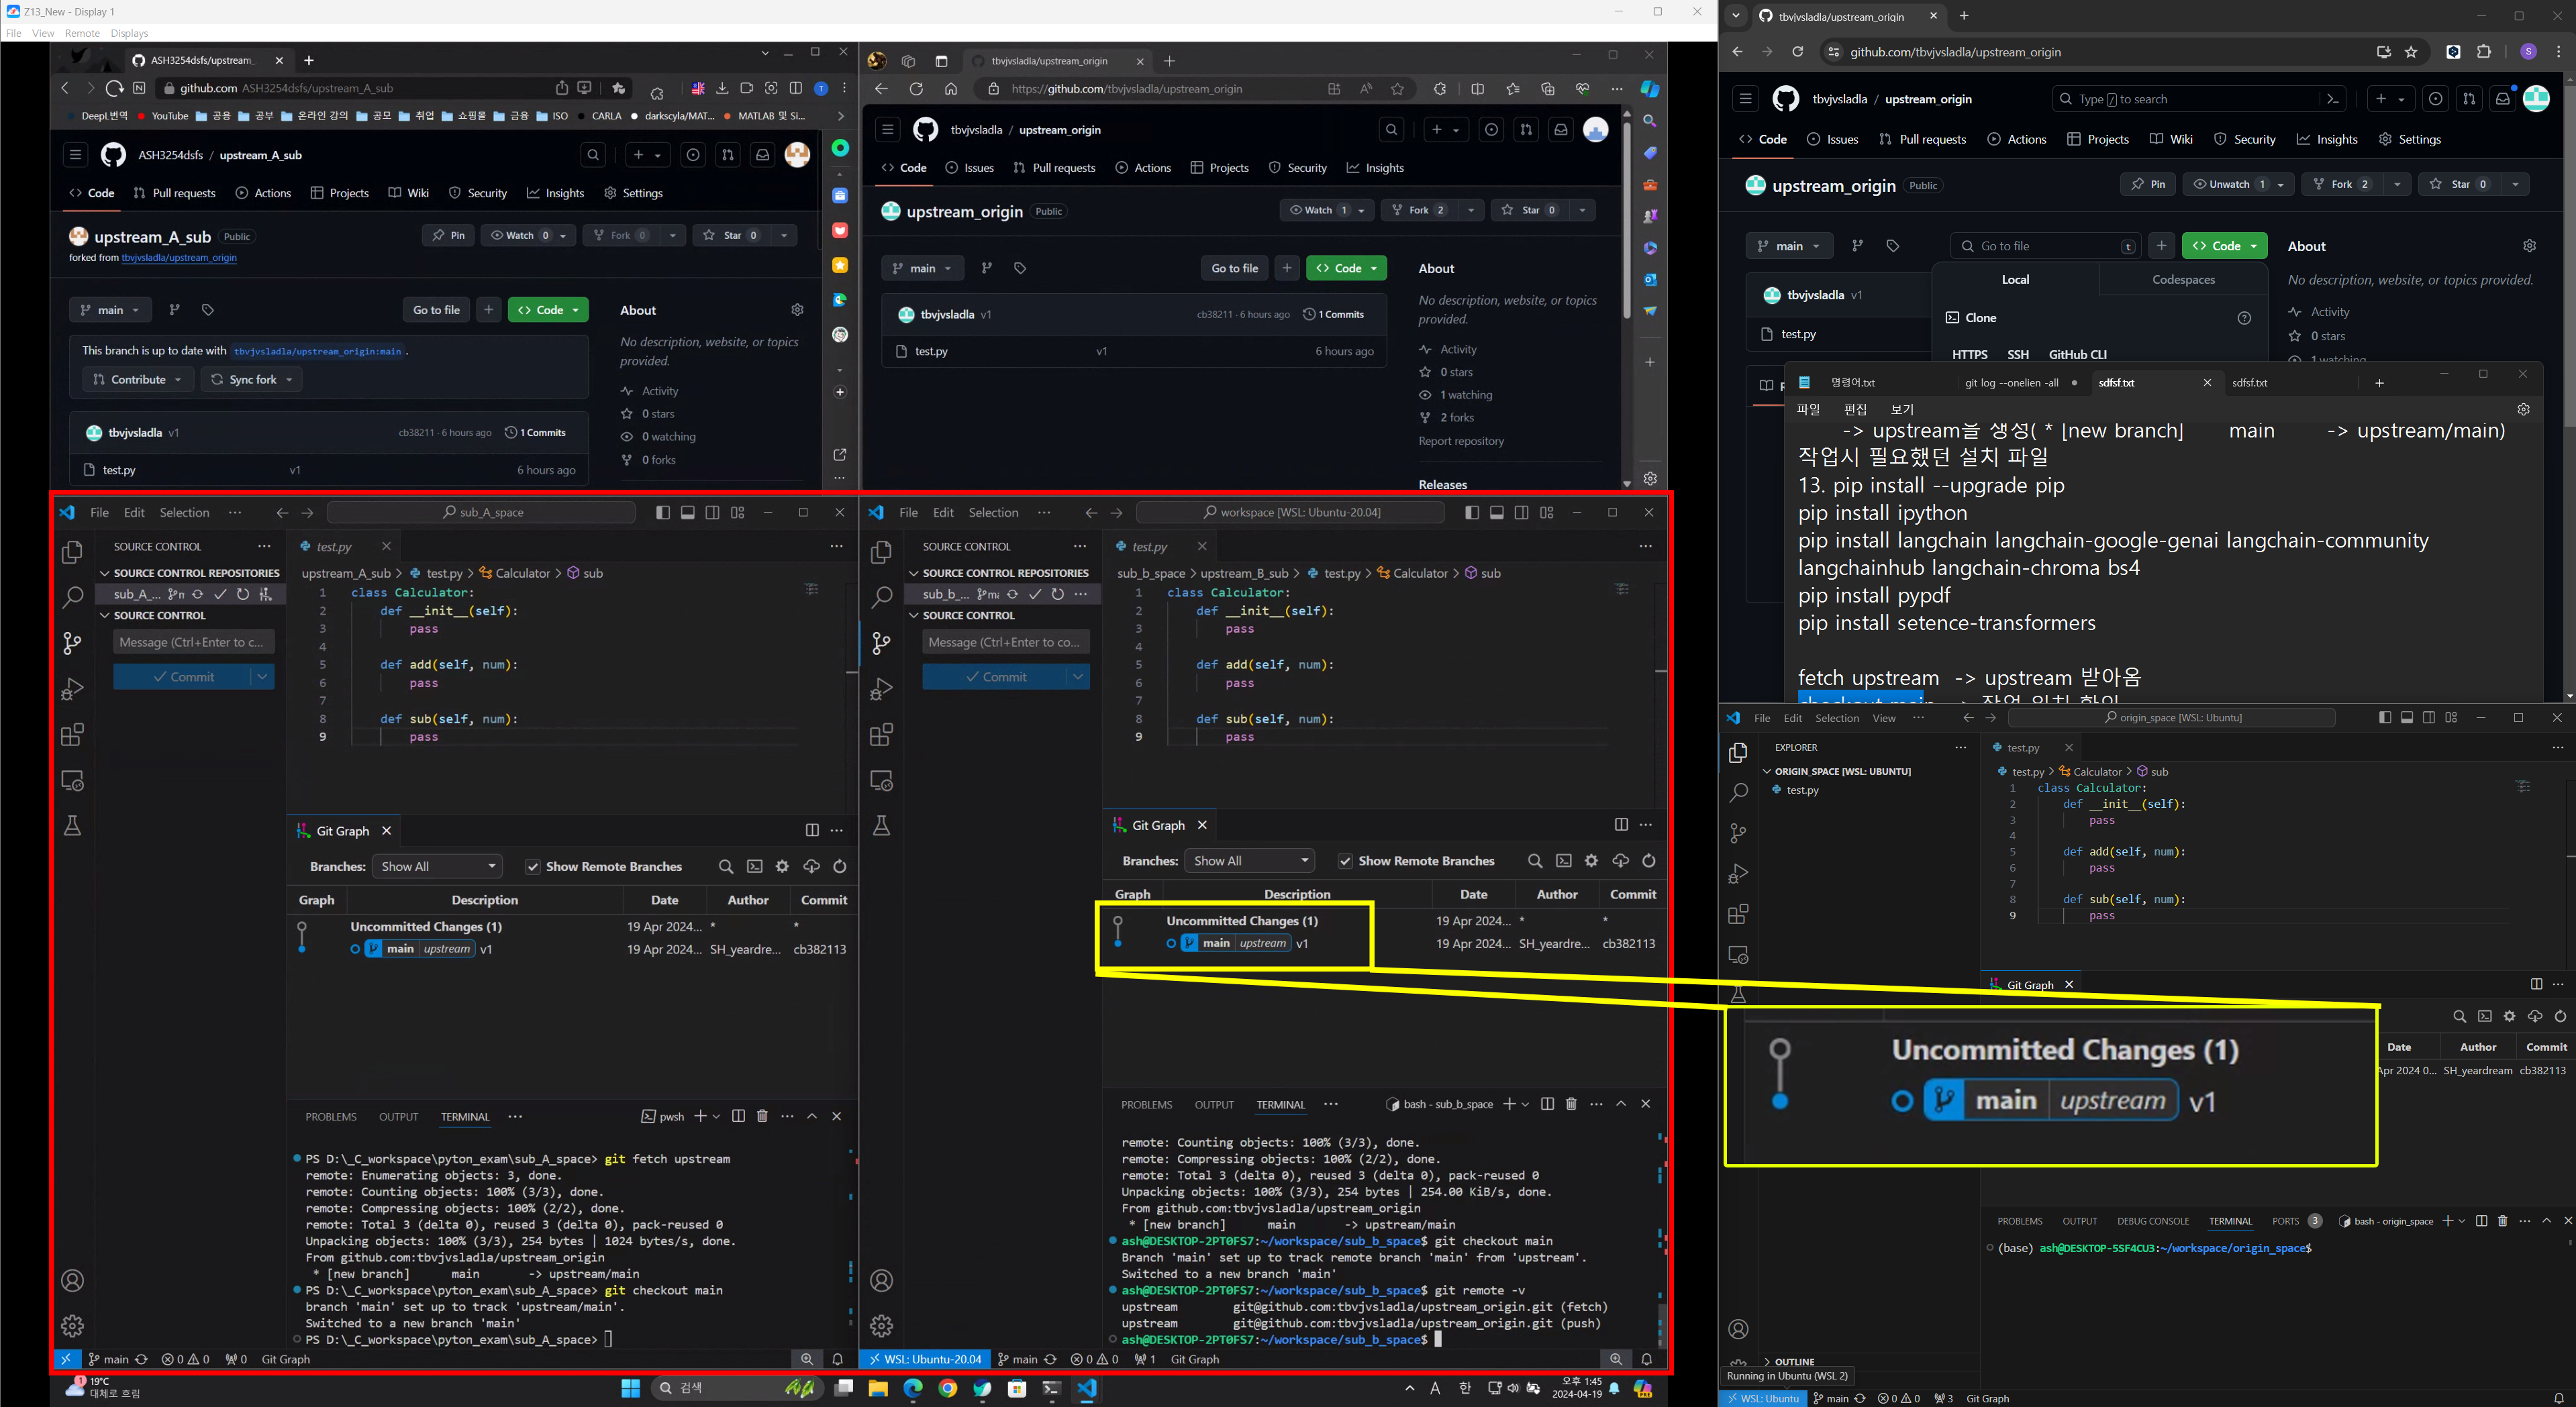Viewport: 2576px width, 1407px height.
Task: Click test.py file in origin_space Explorer tree
Action: click(x=1802, y=790)
